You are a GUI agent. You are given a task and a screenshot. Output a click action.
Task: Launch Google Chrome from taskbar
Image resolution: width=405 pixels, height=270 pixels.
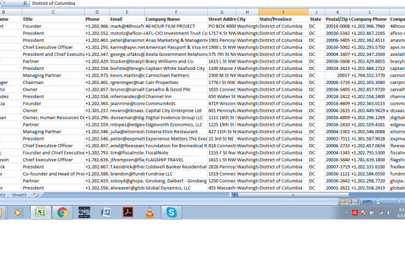[62, 212]
